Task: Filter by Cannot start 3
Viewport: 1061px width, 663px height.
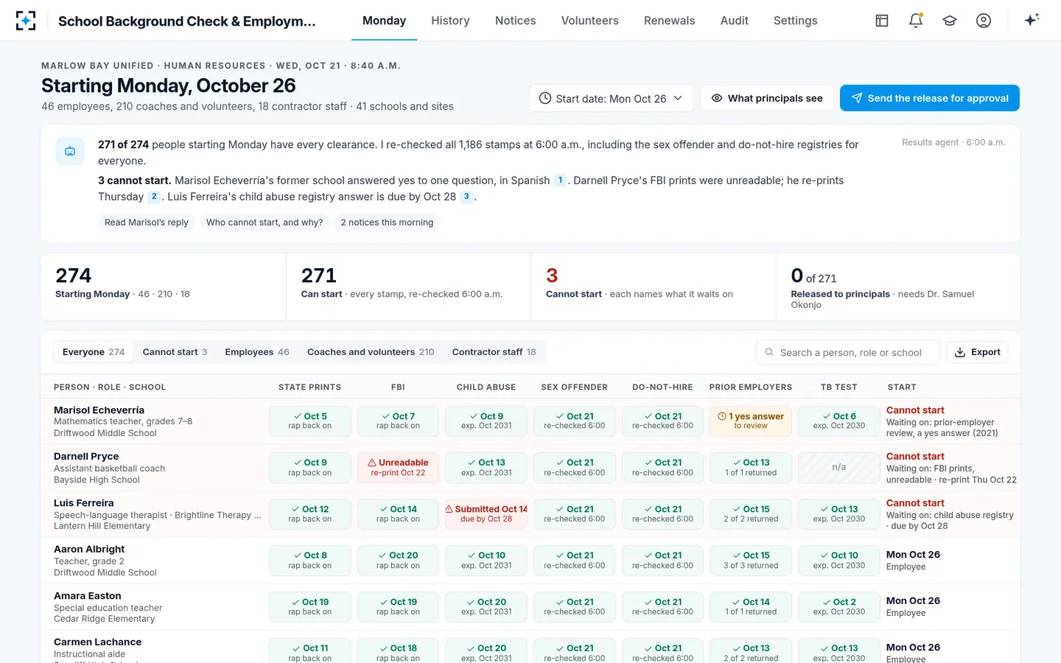Action: point(175,352)
